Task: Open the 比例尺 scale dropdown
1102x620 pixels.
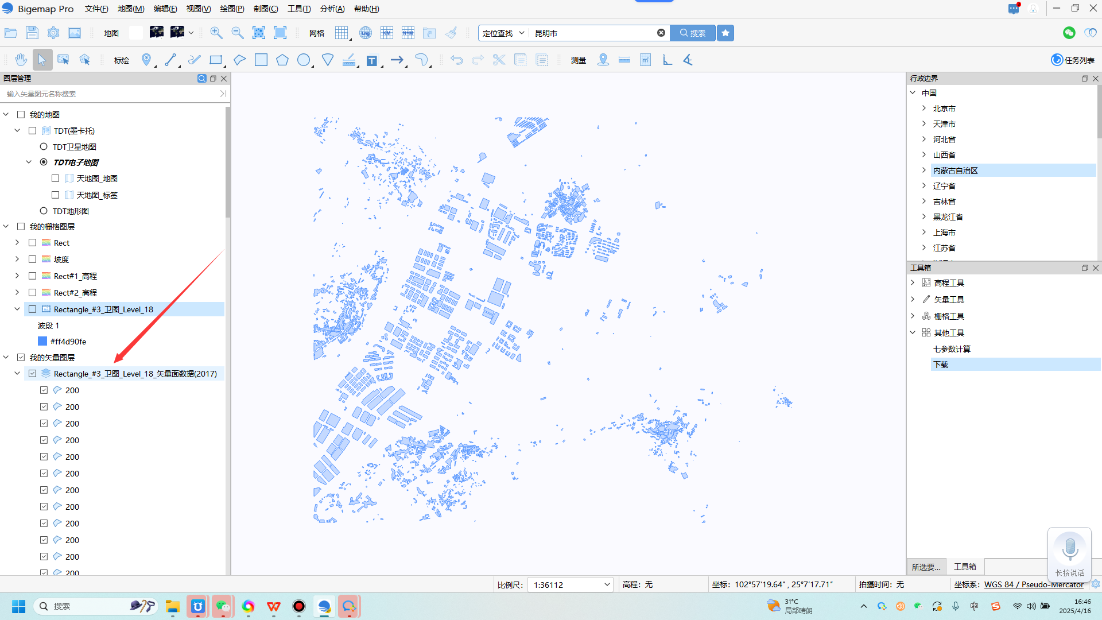Action: point(607,584)
